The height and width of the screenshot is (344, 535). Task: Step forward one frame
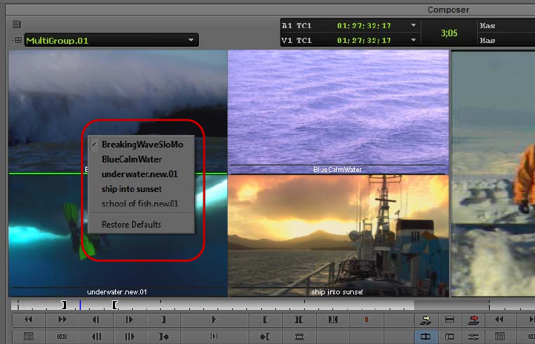click(130, 320)
